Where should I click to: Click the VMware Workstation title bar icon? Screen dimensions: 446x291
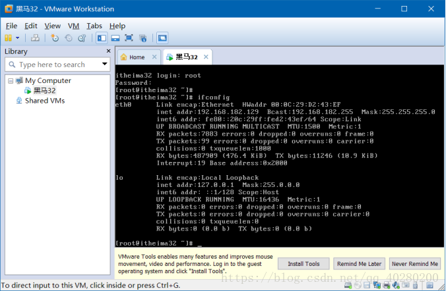click(x=9, y=9)
